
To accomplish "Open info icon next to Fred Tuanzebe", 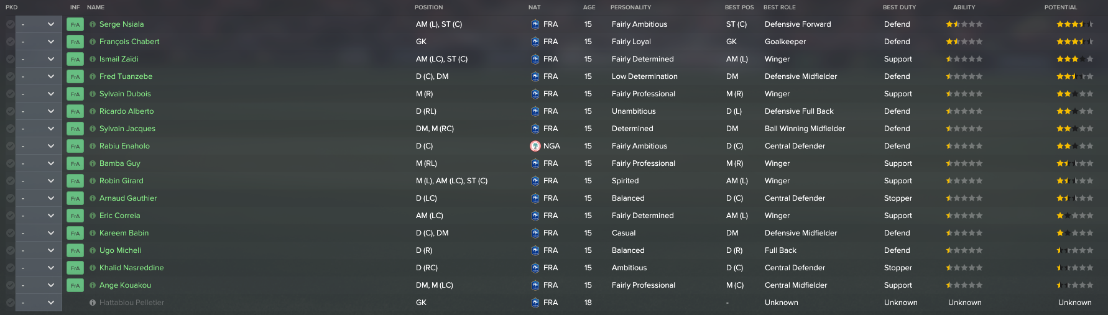I will [93, 76].
